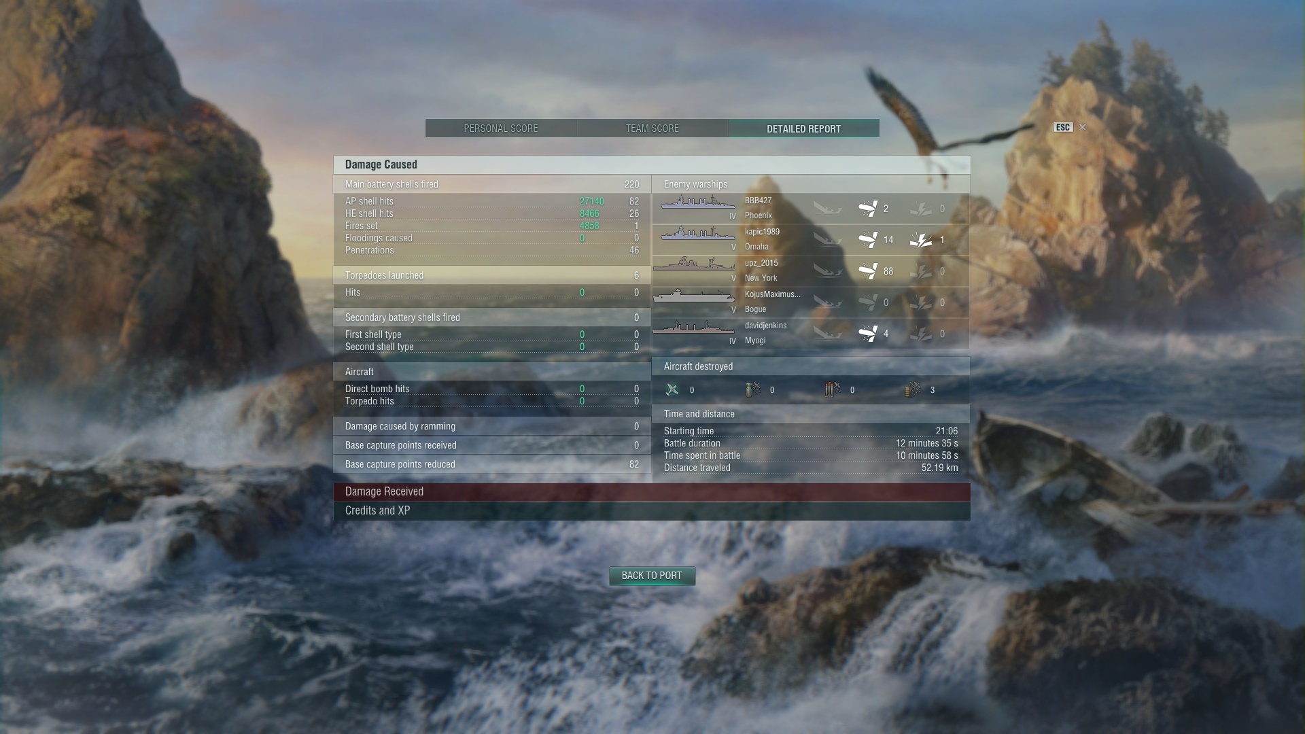Click the HE shell hits damage value 8466
The height and width of the screenshot is (734, 1305).
point(589,213)
